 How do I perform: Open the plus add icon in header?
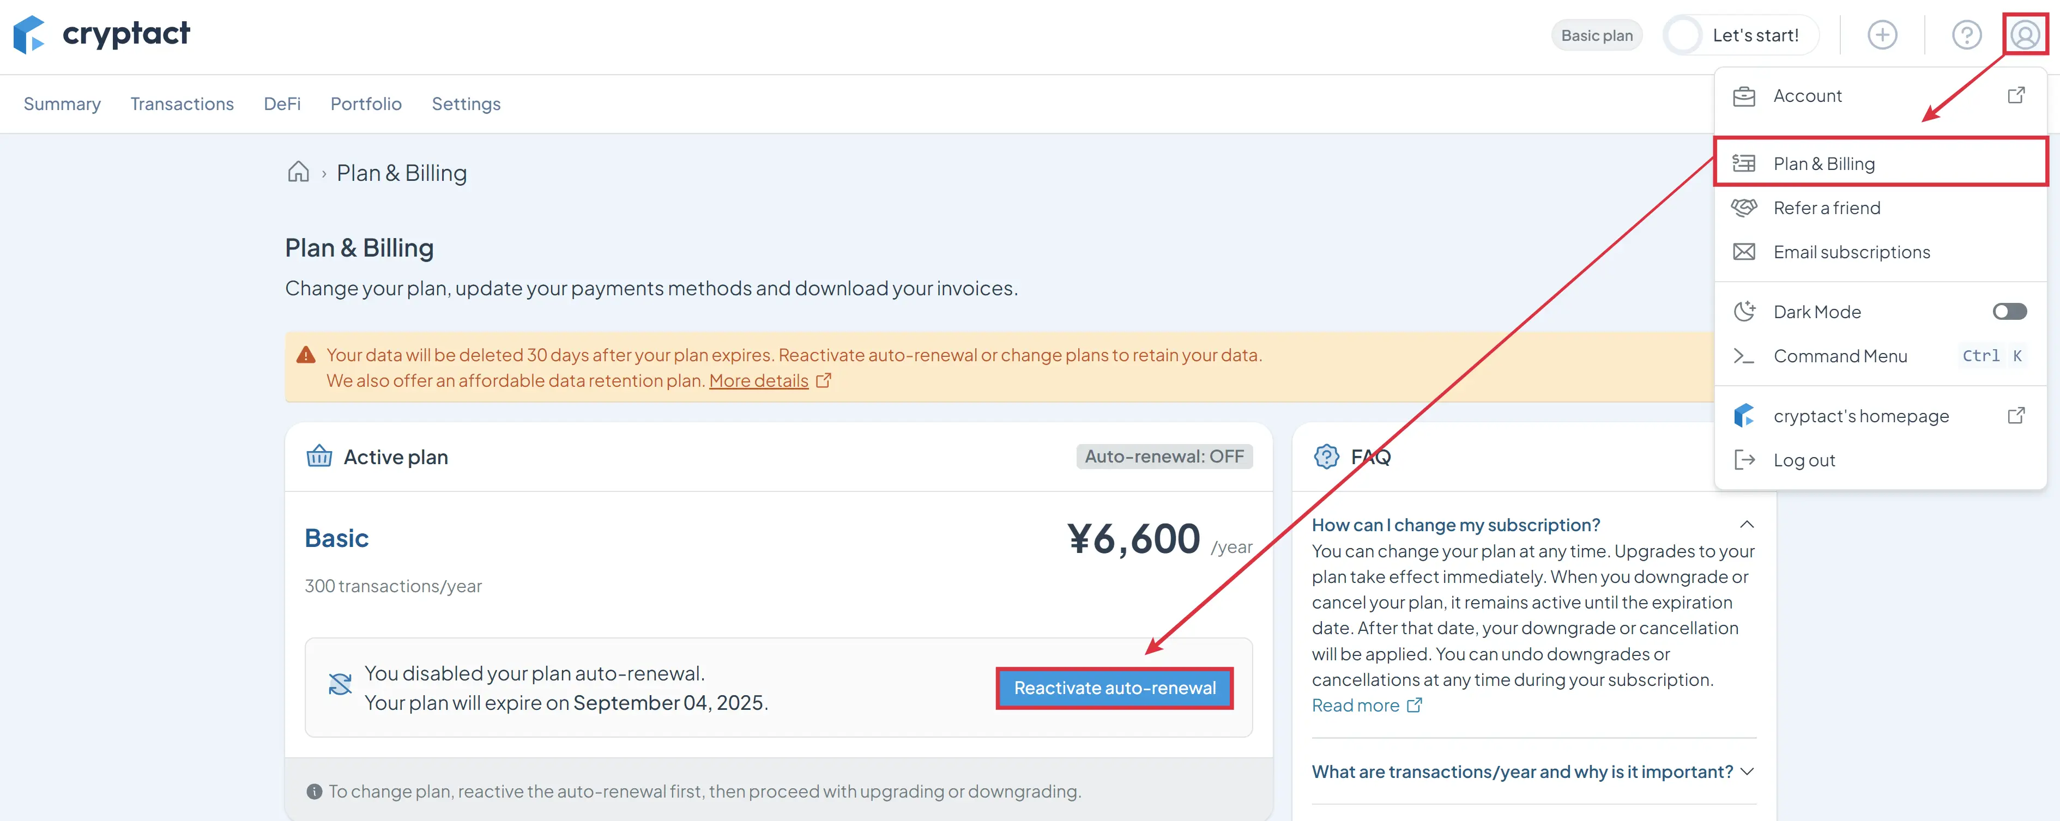(x=1882, y=35)
